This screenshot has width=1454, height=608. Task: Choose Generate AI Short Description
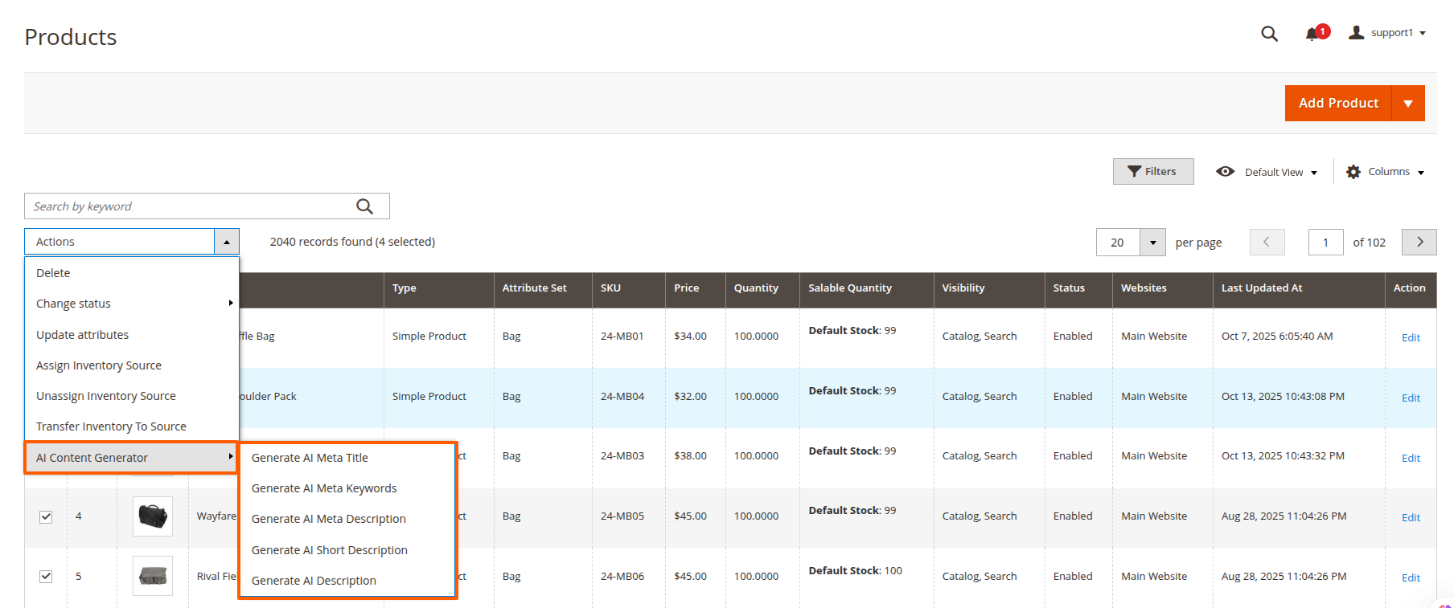(329, 550)
